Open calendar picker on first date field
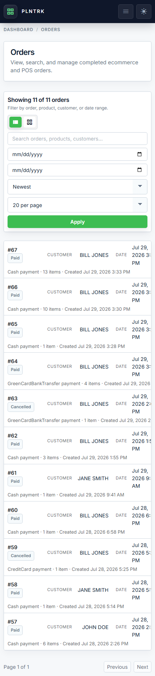155x676 pixels. pos(139,154)
